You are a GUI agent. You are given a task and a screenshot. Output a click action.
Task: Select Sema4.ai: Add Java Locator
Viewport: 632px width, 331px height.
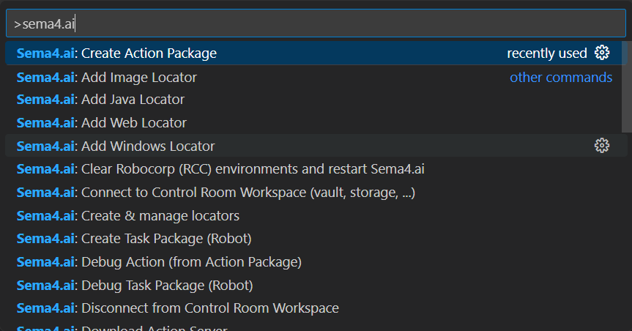point(316,100)
